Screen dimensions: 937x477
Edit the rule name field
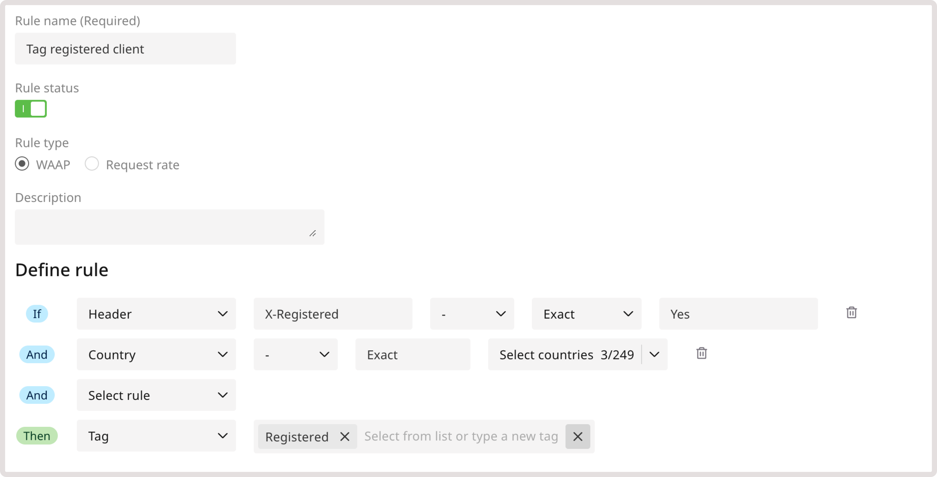click(125, 49)
